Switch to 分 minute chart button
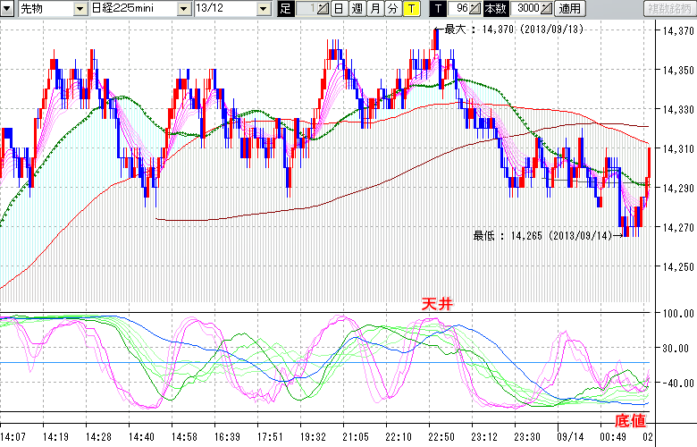Viewport: 697px width, 447px height. tap(392, 9)
